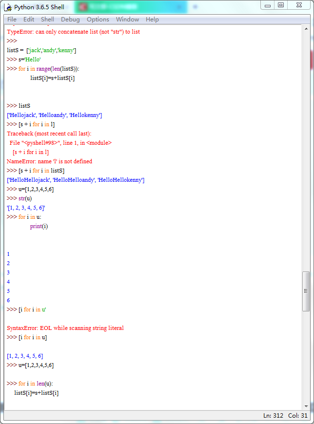This screenshot has height=424, width=314.
Task: Click the scrollbar down arrow
Action: [x=306, y=406]
